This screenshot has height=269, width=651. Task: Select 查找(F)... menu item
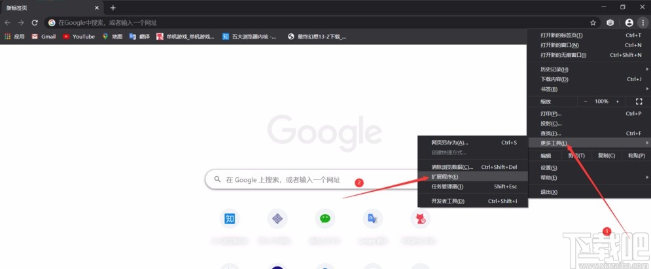(588, 134)
